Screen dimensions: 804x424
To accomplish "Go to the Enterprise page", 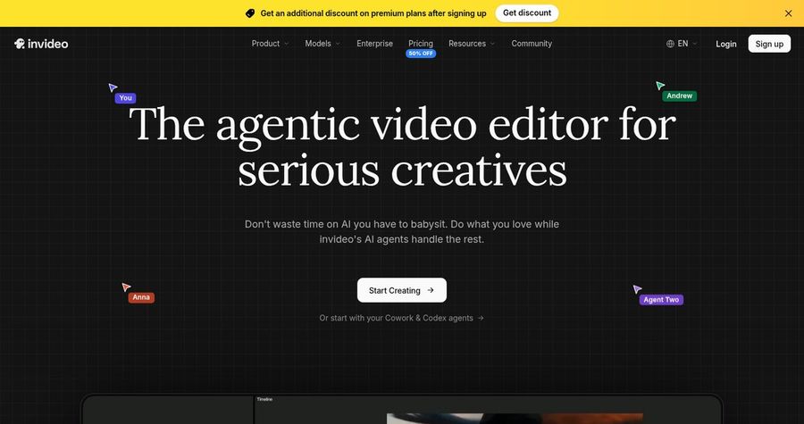I will point(375,44).
